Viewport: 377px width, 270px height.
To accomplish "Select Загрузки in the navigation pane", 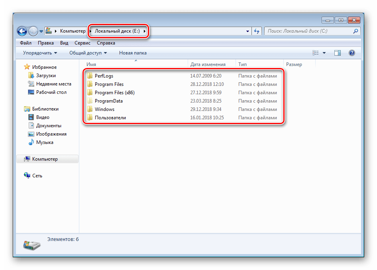I will pyautogui.click(x=46, y=76).
